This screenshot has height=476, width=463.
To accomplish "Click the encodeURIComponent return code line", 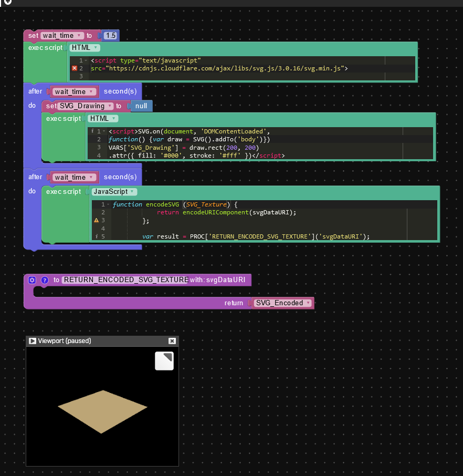I will pos(226,212).
